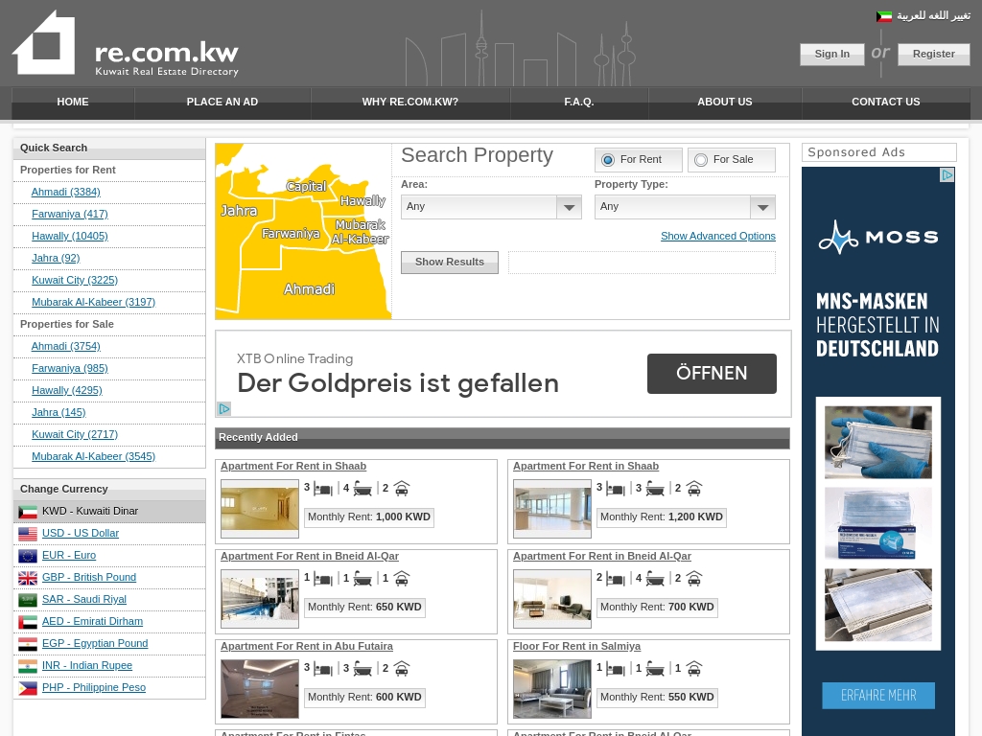Open the PLACE AN AD menu item
The image size is (982, 736).
[222, 102]
